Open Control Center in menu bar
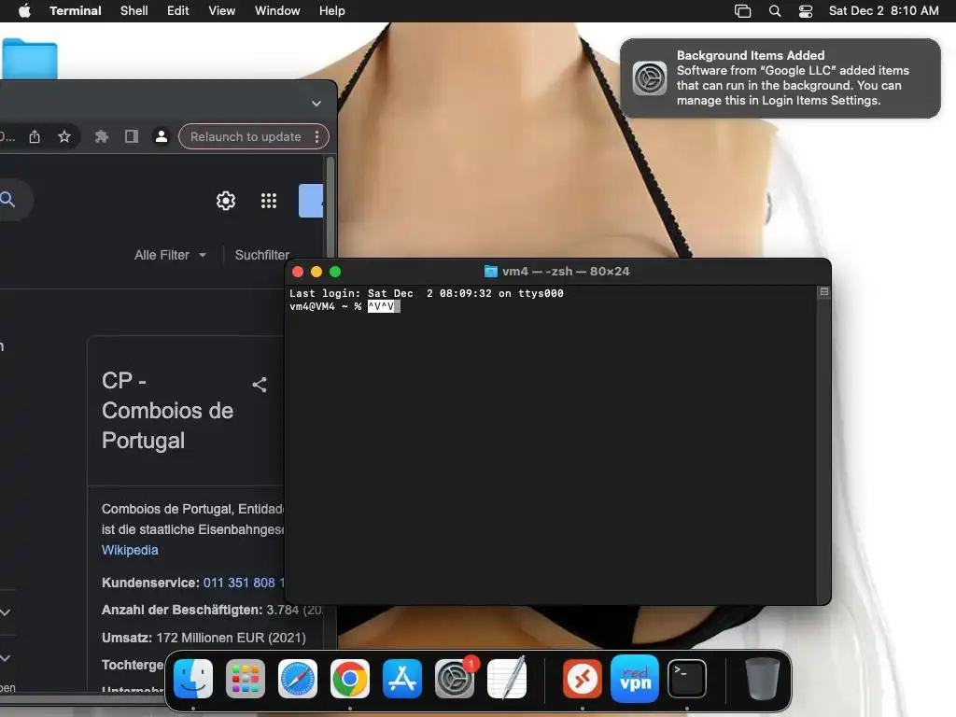 click(806, 10)
